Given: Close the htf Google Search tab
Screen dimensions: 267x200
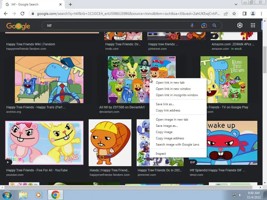Looking at the screenshot, I should tap(60, 4).
